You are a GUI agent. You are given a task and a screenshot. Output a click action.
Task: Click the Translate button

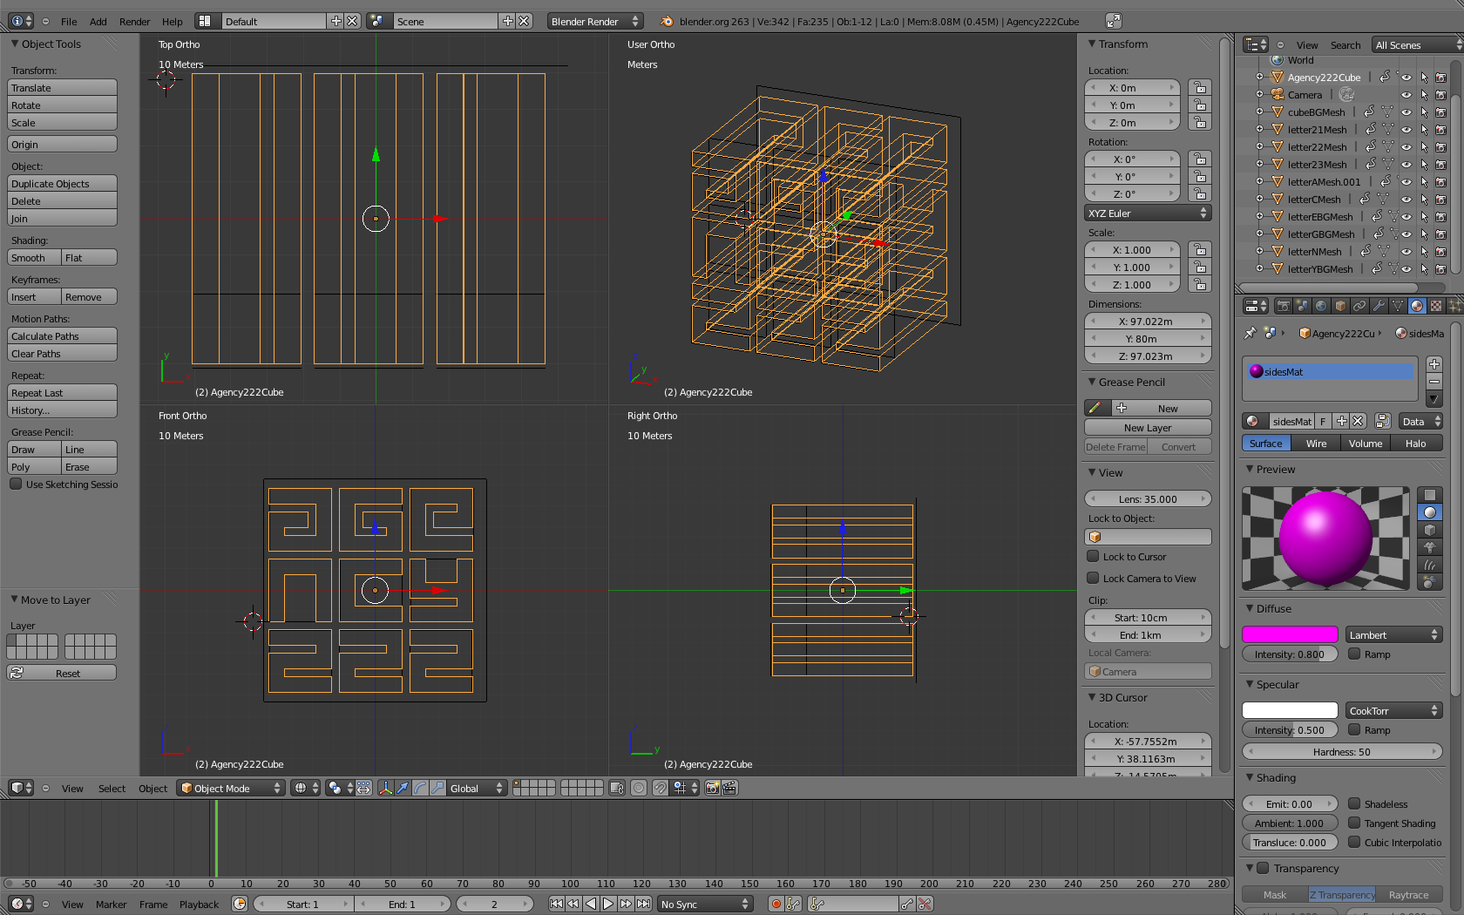[x=62, y=88]
